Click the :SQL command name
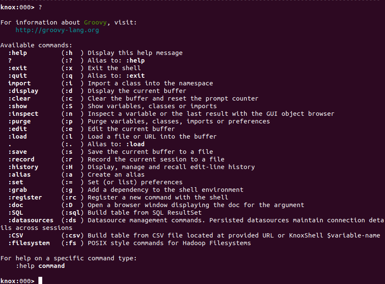 [x=15, y=213]
